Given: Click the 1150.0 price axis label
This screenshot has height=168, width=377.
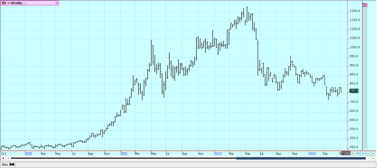Looking at the screenshot, I should [x=355, y=20].
